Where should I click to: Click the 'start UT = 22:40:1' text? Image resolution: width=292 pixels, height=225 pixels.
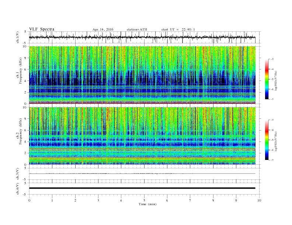click(178, 29)
